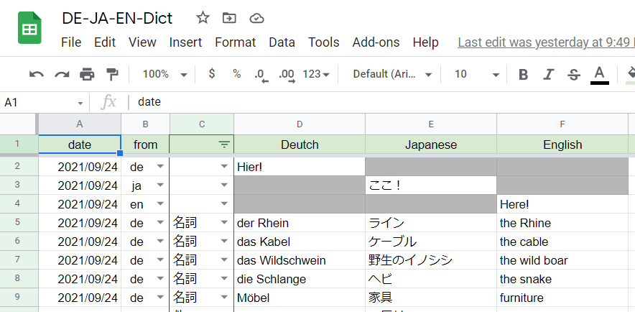This screenshot has width=635, height=312.
Task: Open the Google Sheets home icon
Action: (29, 28)
